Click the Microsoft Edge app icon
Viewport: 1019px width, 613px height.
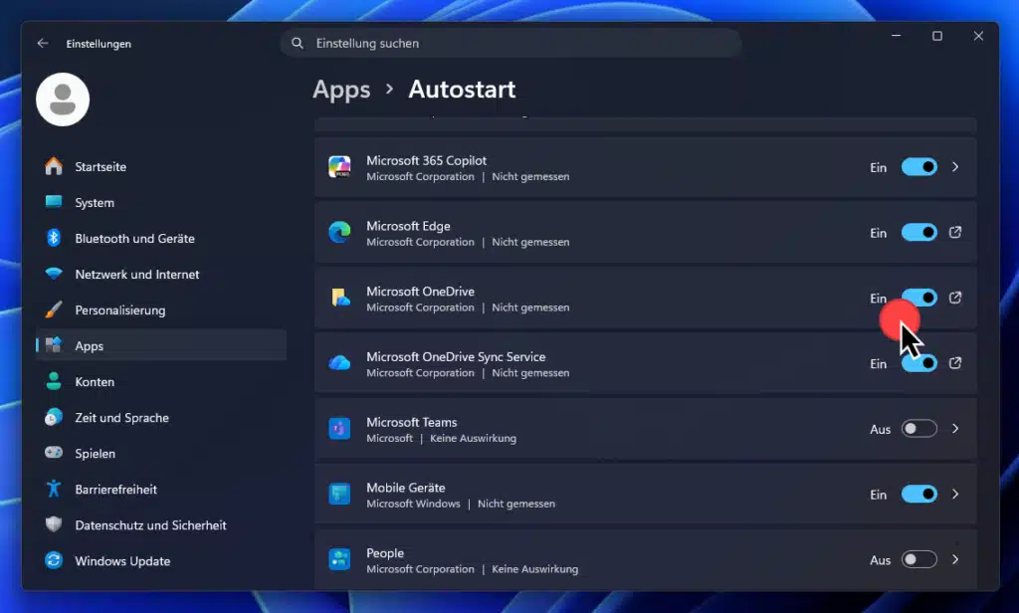[x=339, y=232]
